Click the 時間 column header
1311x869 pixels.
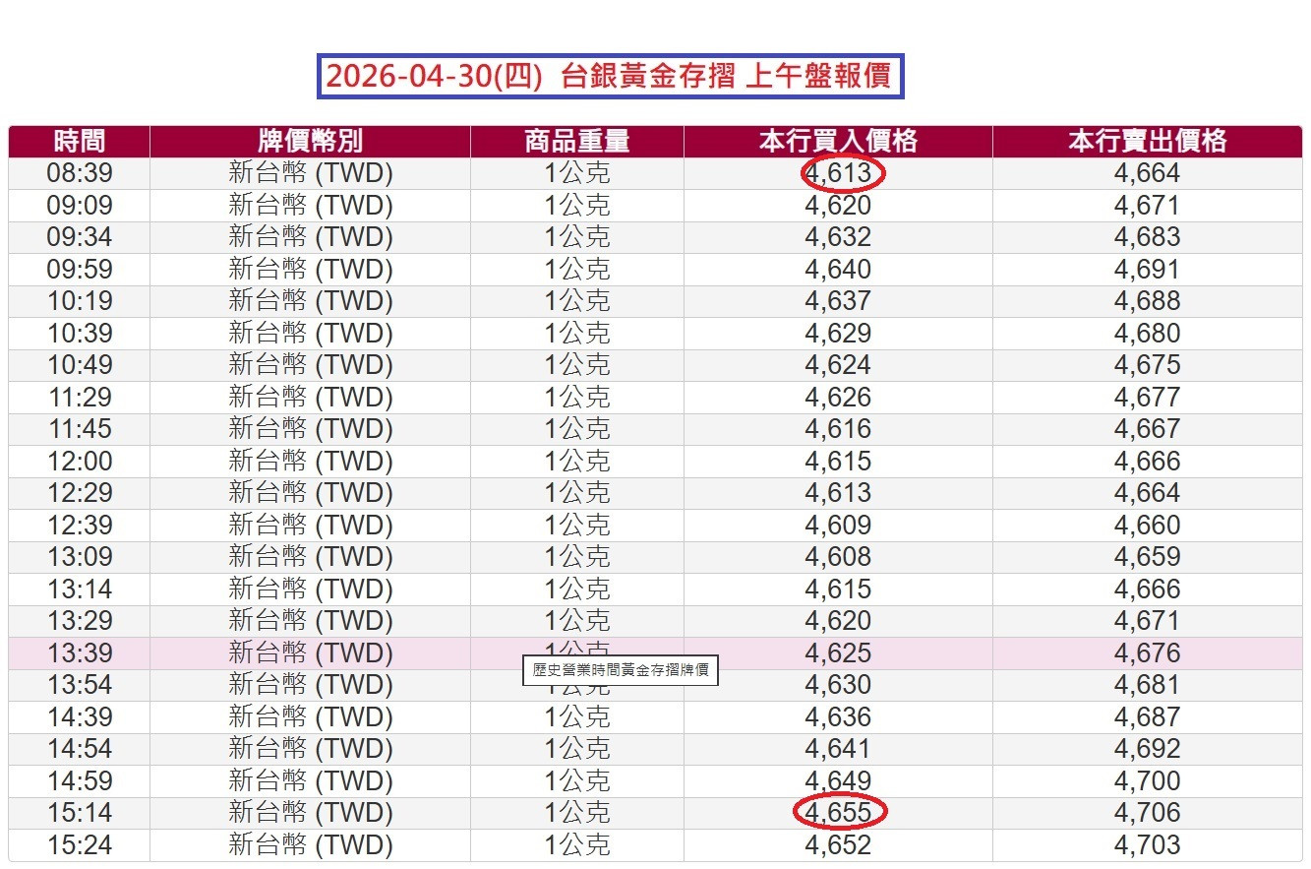78,141
